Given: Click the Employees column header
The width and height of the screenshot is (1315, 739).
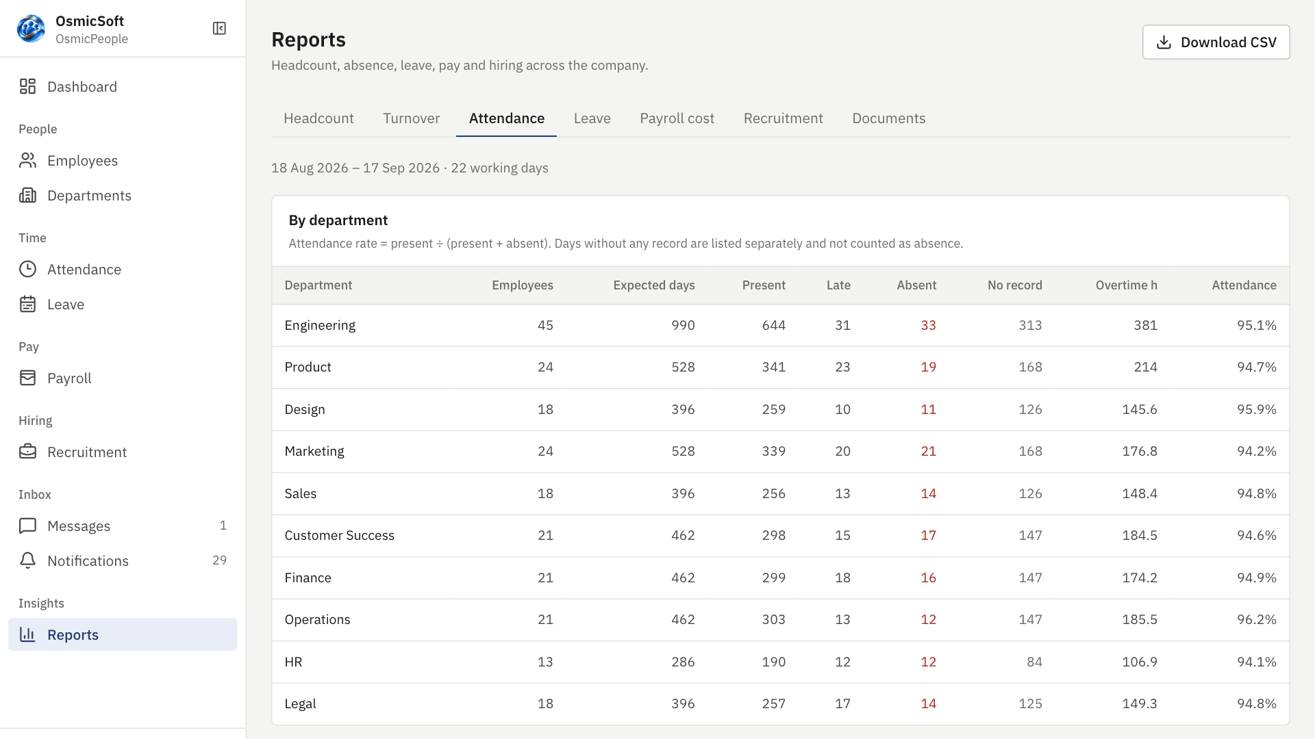Looking at the screenshot, I should point(522,285).
